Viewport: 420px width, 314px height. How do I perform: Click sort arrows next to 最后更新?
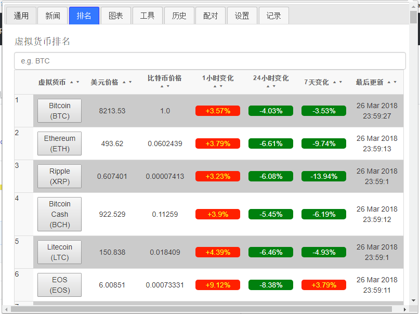[x=392, y=82]
